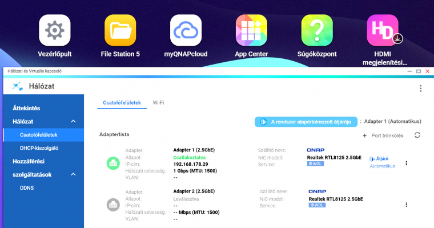
Task: Collapse the Hozzáférési szolgáltatások section
Action: (73, 174)
